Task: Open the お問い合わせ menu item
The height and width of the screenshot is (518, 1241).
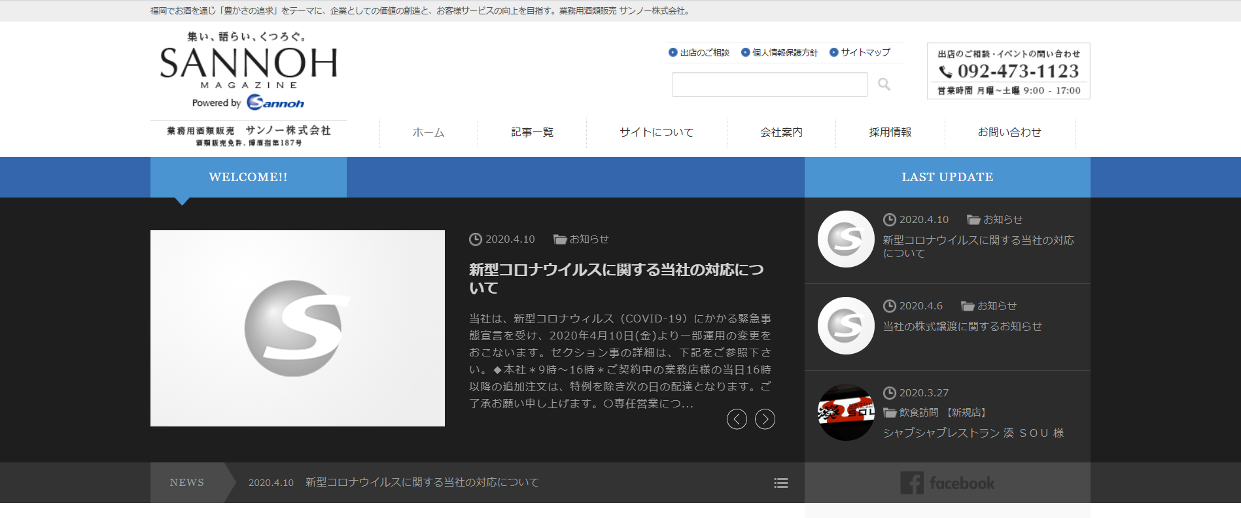Action: (x=1009, y=132)
